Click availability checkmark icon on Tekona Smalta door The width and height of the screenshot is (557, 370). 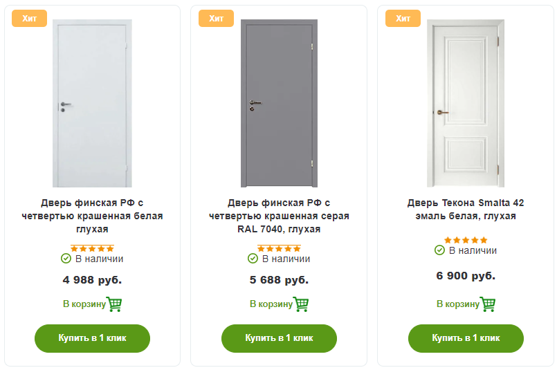click(x=439, y=250)
